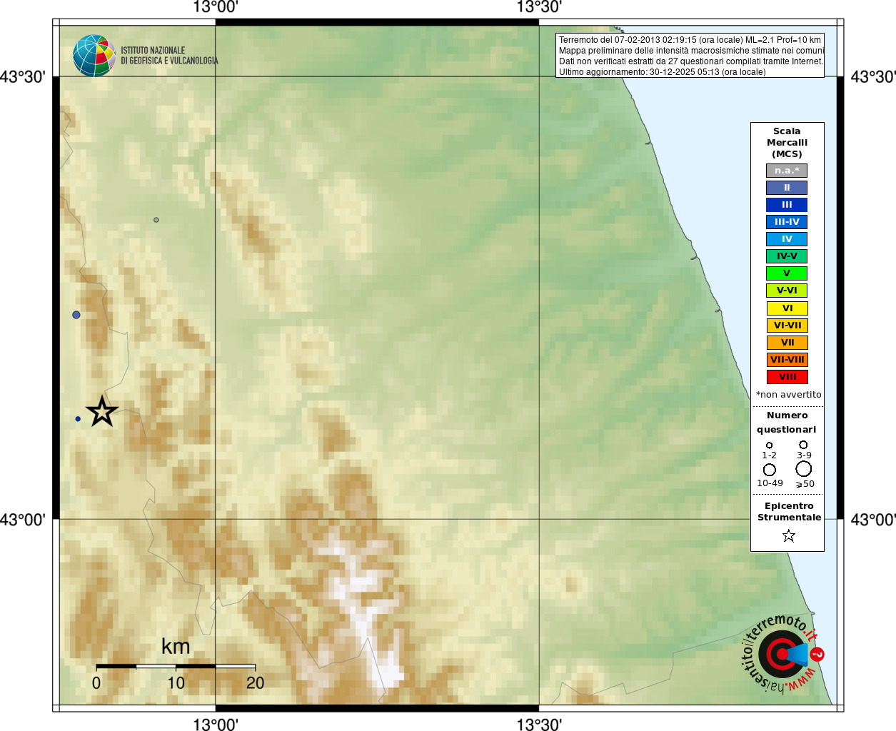Click the right 43°00' latitude label

[872, 520]
